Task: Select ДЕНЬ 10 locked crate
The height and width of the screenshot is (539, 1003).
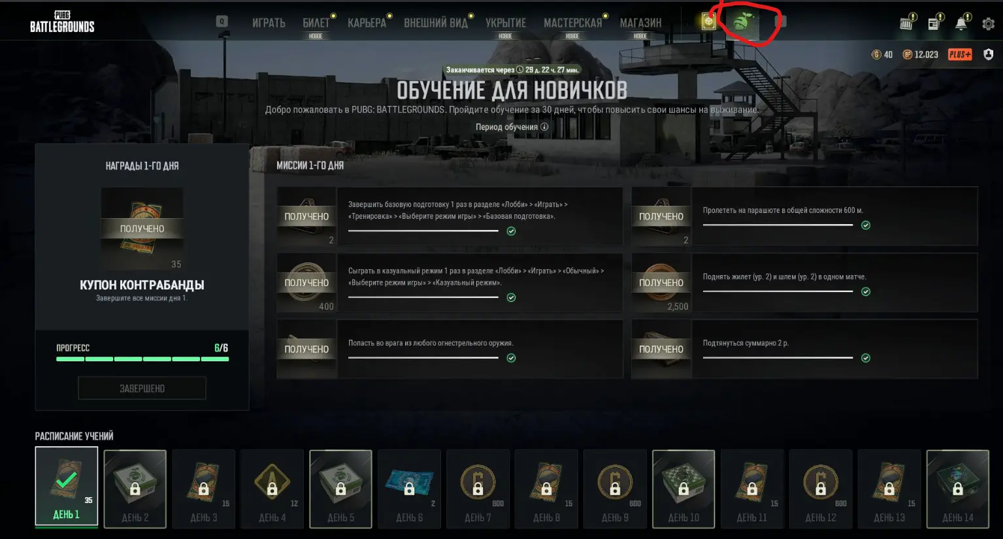Action: pyautogui.click(x=683, y=489)
